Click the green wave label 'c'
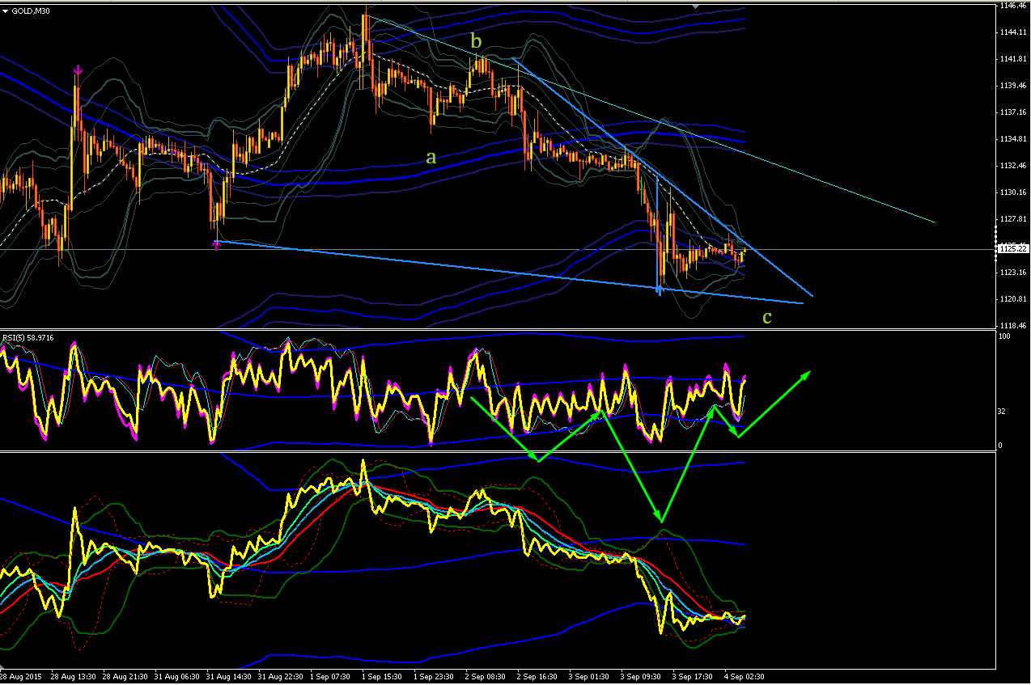The width and height of the screenshot is (1031, 685). click(x=767, y=317)
